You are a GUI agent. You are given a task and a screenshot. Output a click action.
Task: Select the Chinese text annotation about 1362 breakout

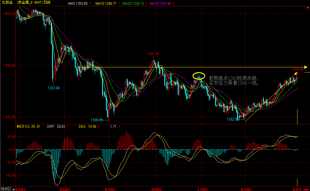pyautogui.click(x=234, y=80)
